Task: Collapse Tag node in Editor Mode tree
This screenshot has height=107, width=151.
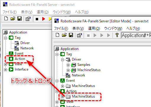Action: (57, 54)
